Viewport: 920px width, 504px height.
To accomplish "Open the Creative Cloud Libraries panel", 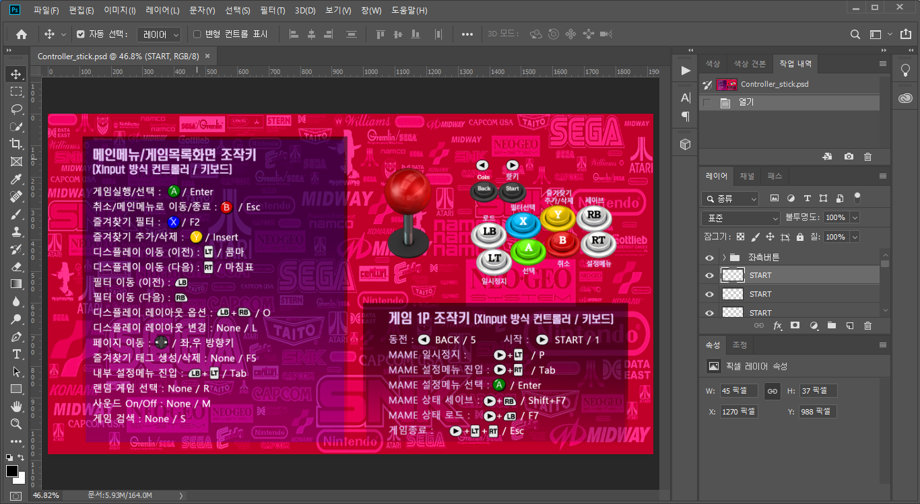I will 905,98.
